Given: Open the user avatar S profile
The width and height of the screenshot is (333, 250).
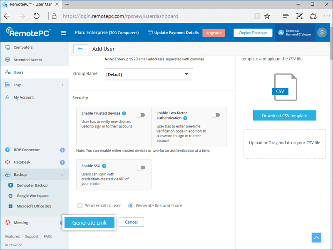Looking at the screenshot, I should (x=321, y=32).
